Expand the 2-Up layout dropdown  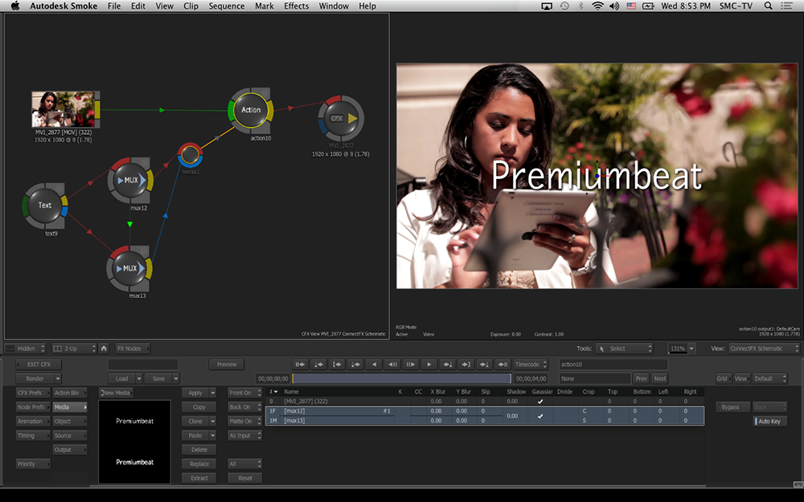pos(72,349)
